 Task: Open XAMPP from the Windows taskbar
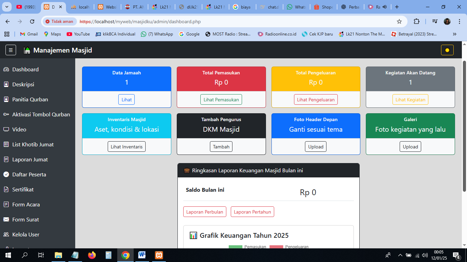[159, 255]
